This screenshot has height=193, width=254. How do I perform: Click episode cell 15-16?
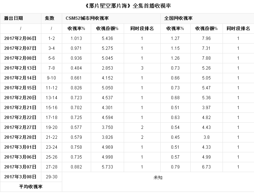pos(52,108)
